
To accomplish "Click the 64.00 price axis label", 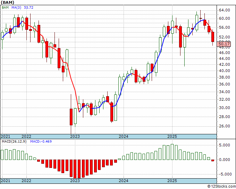I will coord(225,10).
